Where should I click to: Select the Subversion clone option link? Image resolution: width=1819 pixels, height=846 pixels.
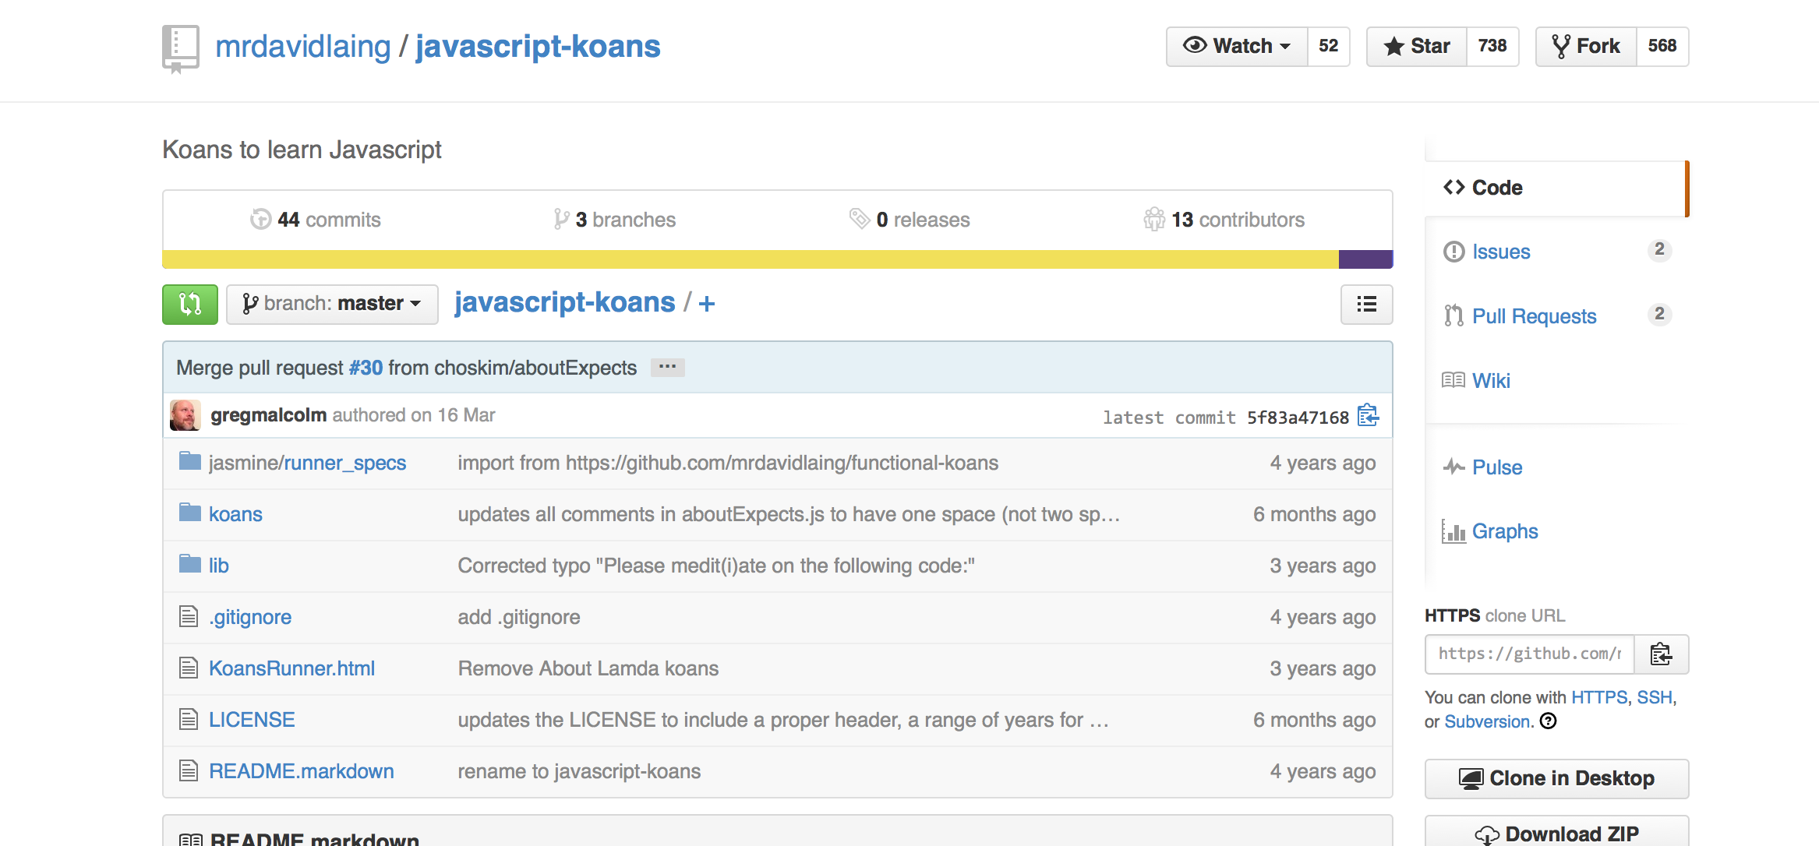(x=1487, y=721)
